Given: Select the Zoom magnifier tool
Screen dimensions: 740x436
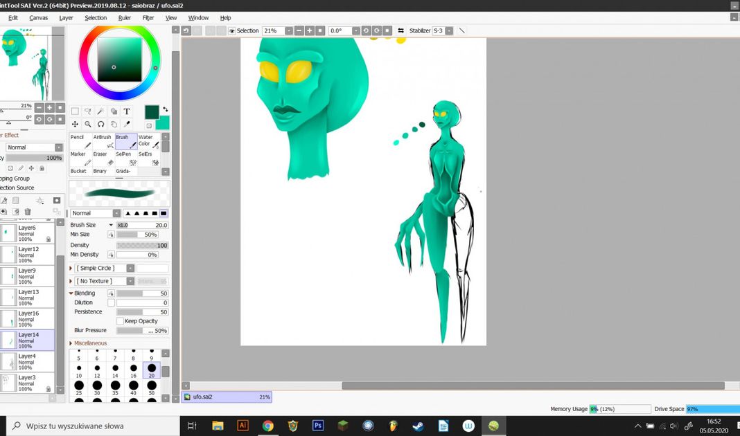Looking at the screenshot, I should click(88, 125).
